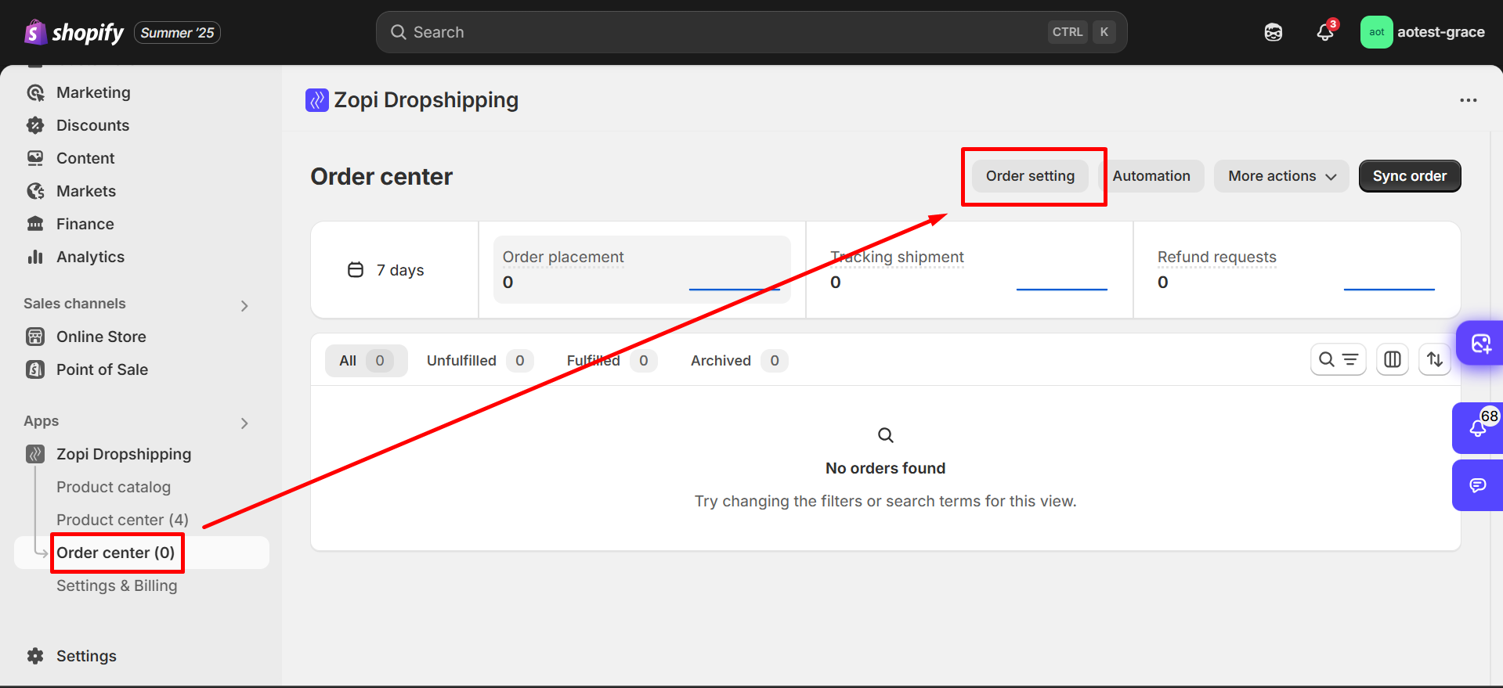The height and width of the screenshot is (688, 1503).
Task: Click the Settings gear icon
Action: tap(35, 656)
